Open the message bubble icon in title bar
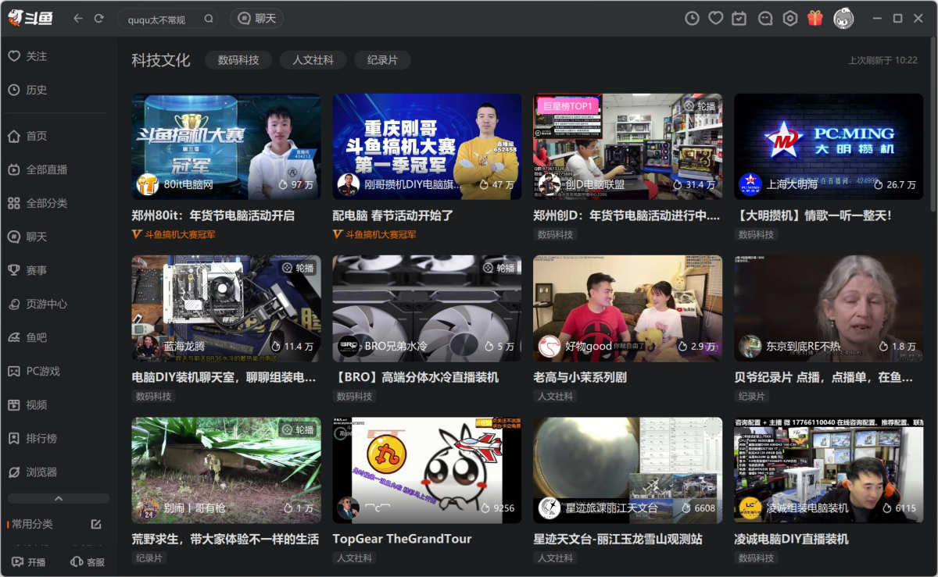The height and width of the screenshot is (577, 938). tap(765, 18)
